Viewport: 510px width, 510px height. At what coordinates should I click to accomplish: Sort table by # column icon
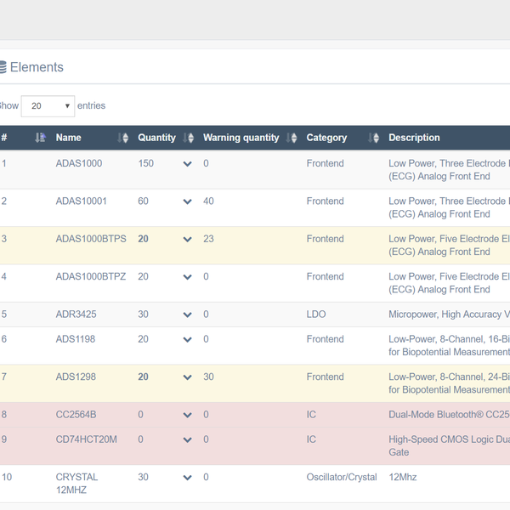point(40,138)
